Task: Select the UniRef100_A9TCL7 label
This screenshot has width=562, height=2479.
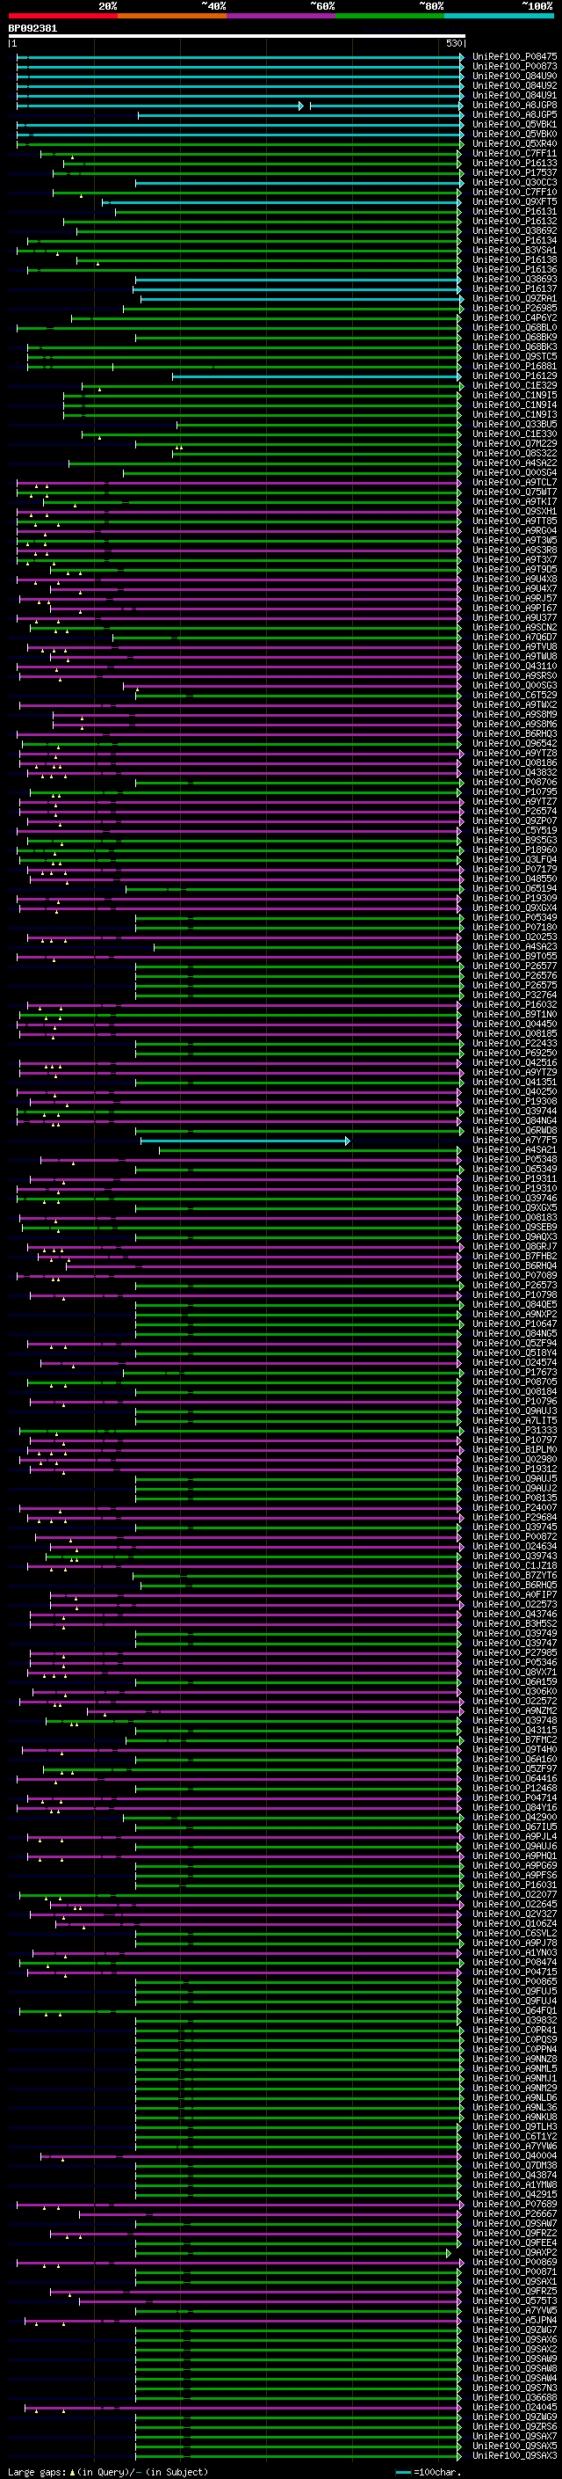Action: pyautogui.click(x=515, y=482)
